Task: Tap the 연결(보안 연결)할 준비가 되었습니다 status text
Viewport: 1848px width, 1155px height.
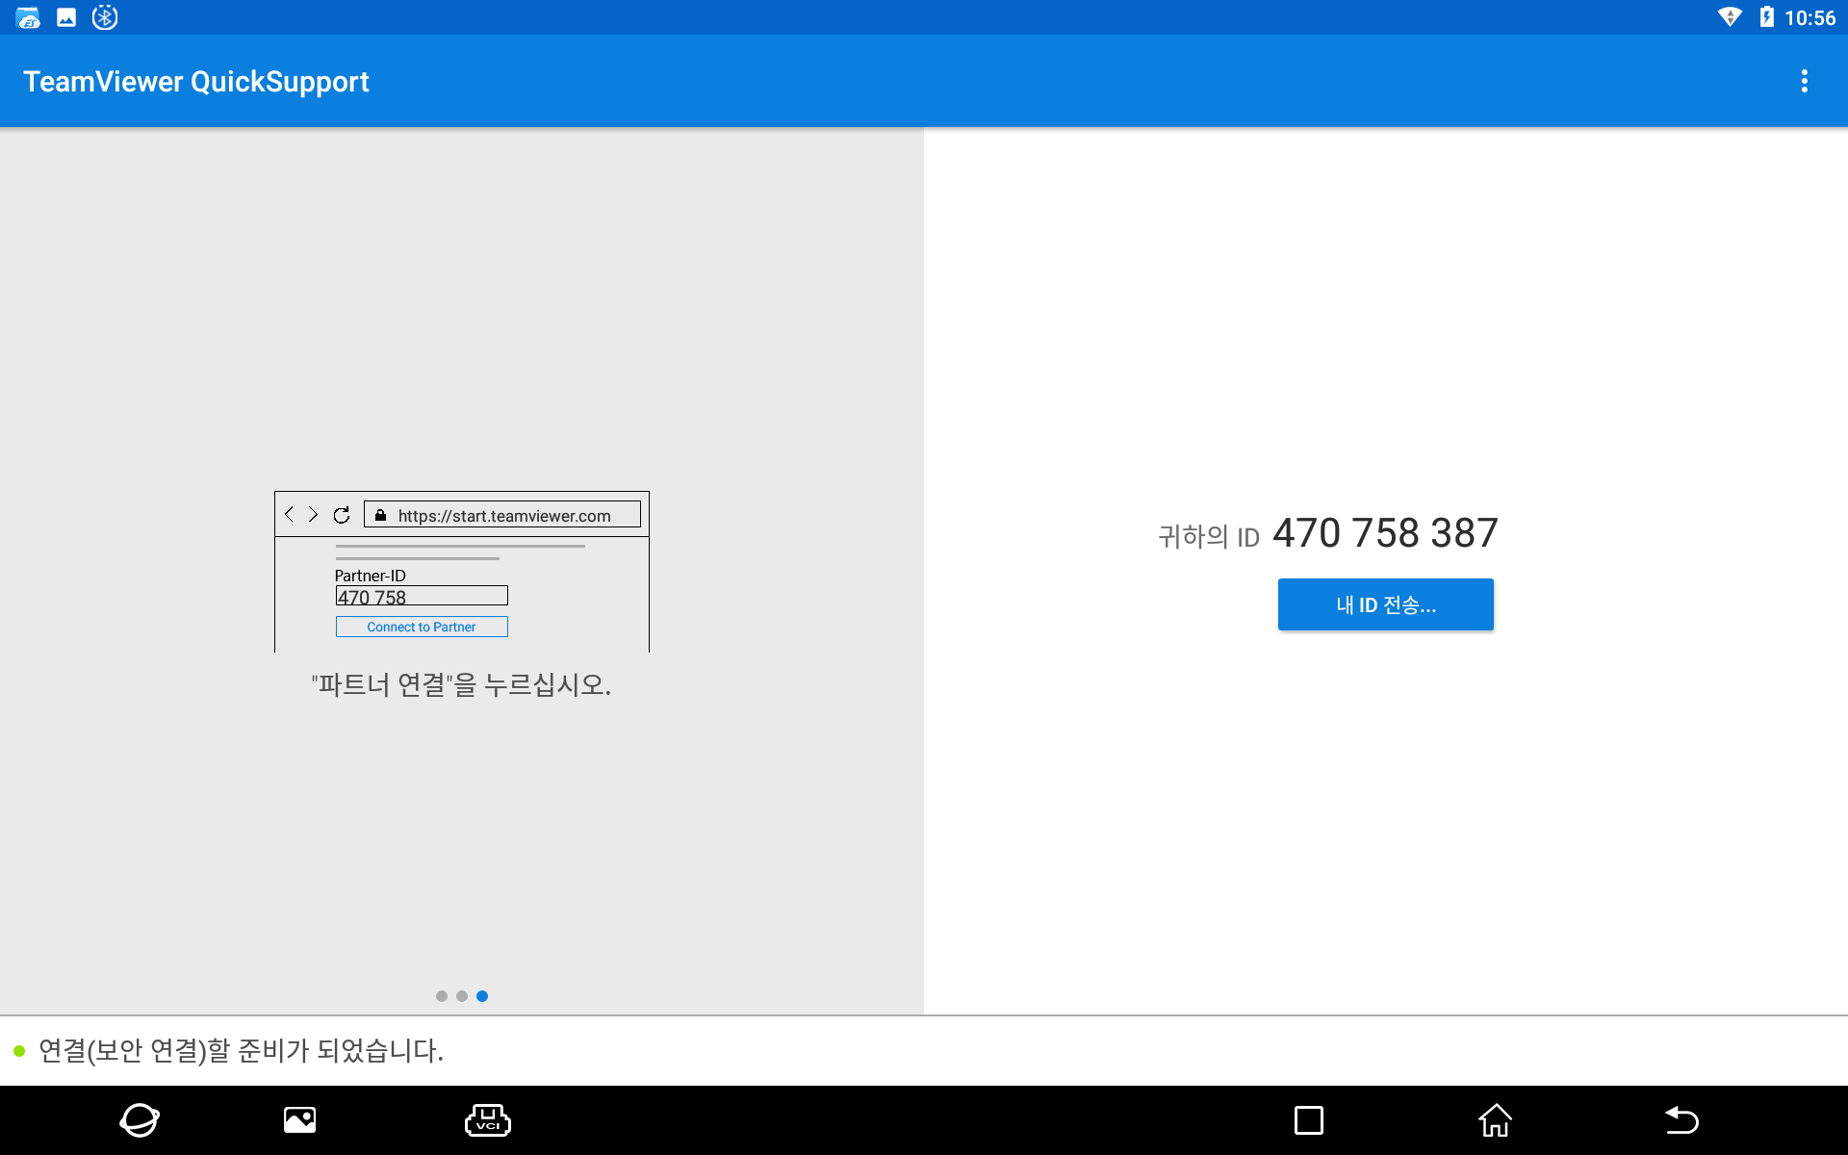Action: pos(241,1050)
